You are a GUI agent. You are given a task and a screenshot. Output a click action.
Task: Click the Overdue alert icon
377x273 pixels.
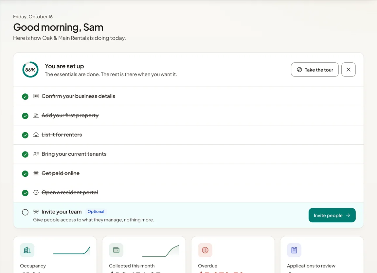coord(205,250)
